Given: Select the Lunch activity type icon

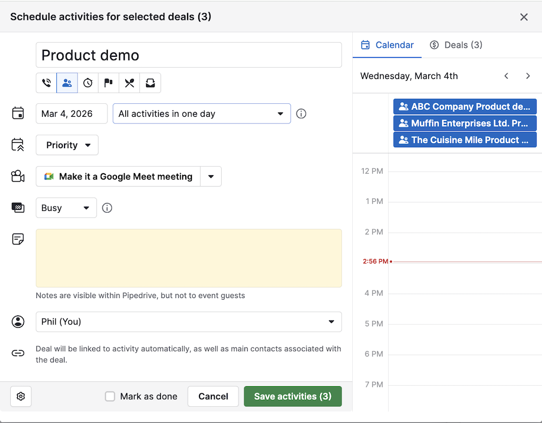Looking at the screenshot, I should [x=129, y=83].
